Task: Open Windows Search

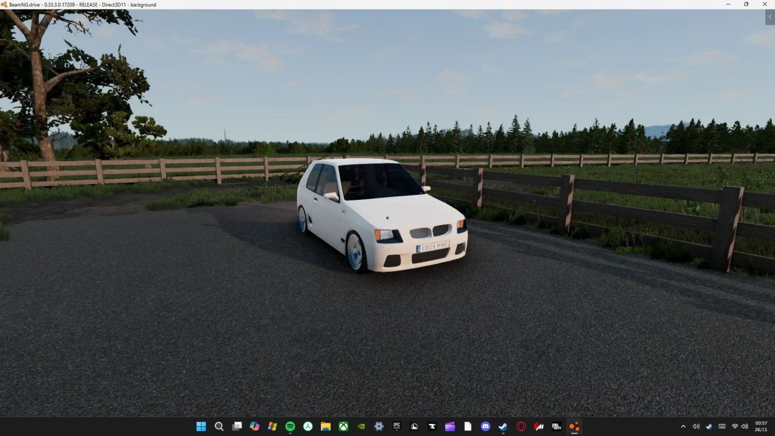Action: (219, 426)
